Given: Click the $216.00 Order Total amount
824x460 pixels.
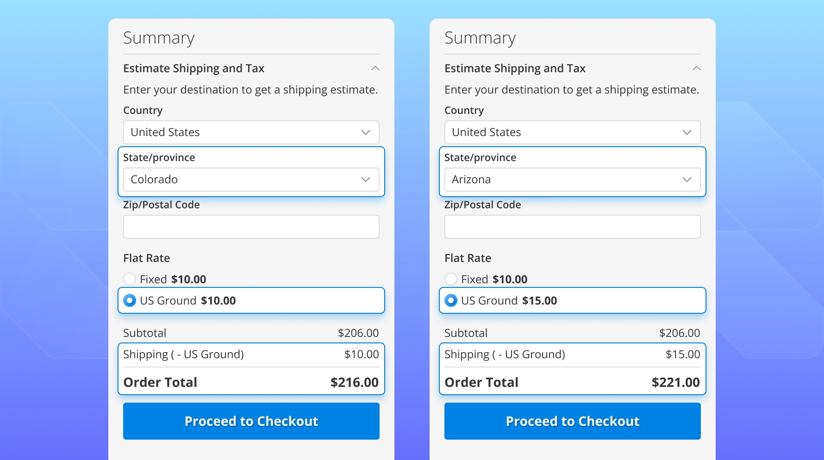Looking at the screenshot, I should [354, 382].
